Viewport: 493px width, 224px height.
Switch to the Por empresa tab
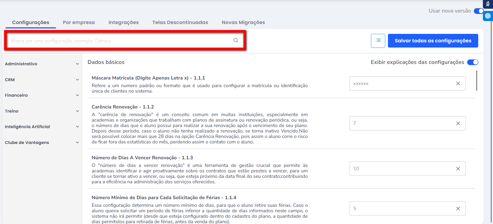click(79, 22)
